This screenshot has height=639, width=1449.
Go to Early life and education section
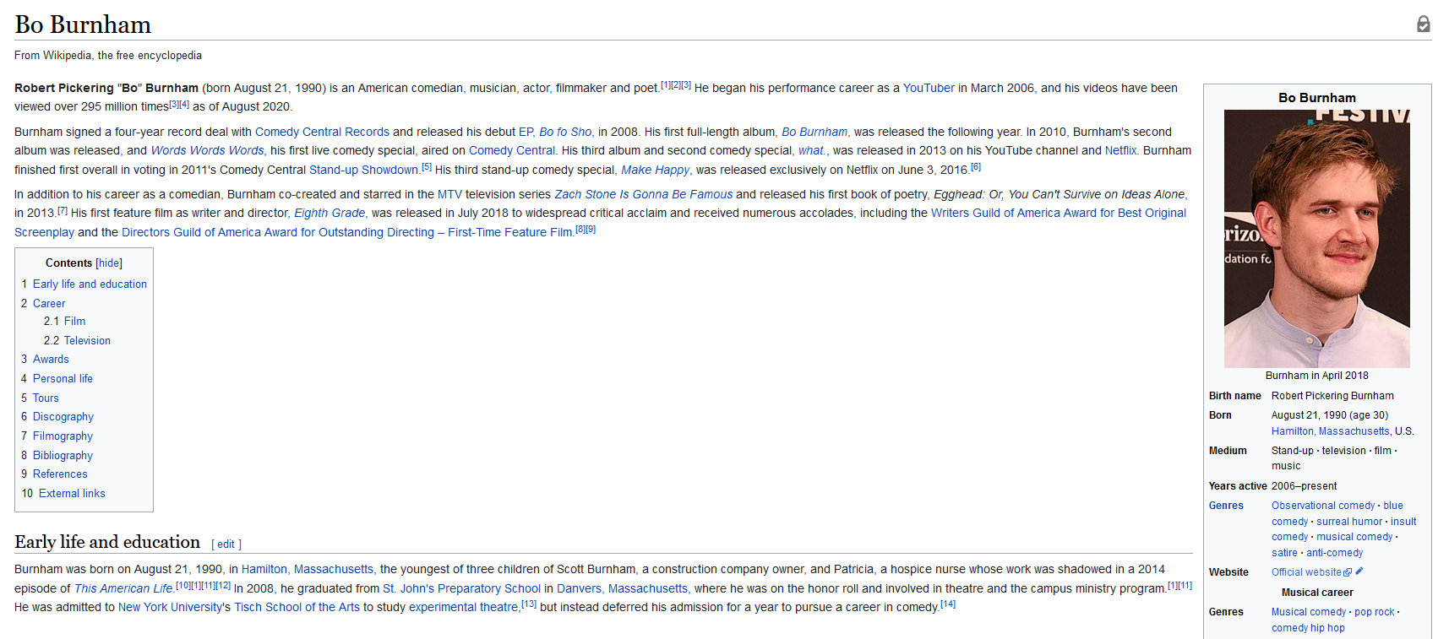(x=90, y=284)
